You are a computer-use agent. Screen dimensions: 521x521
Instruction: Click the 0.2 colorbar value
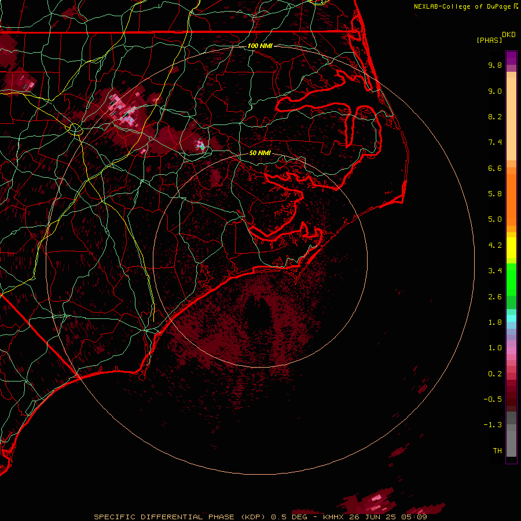(495, 374)
